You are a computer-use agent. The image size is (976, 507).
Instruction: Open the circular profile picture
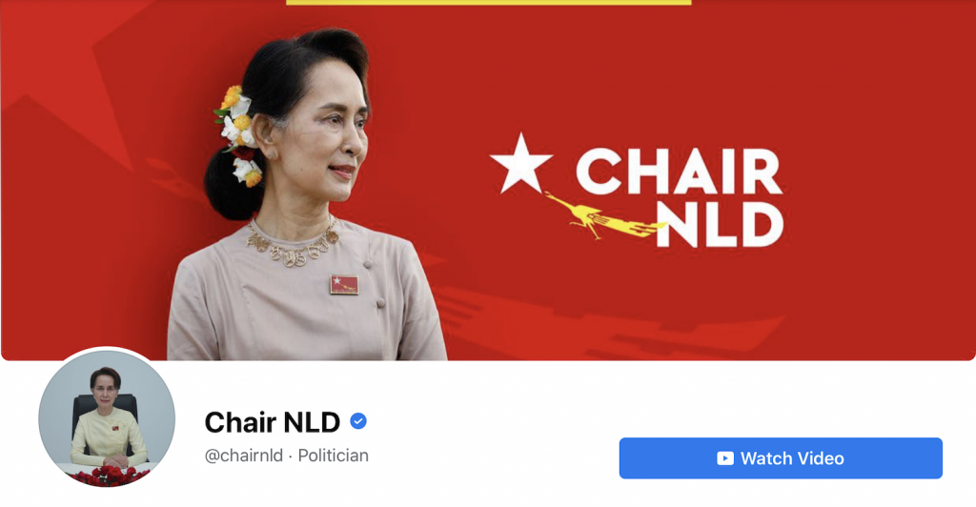pos(107,417)
